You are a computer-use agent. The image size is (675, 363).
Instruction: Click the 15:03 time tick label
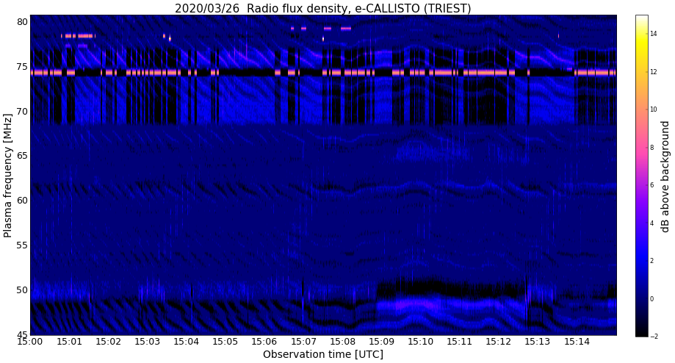click(x=147, y=342)
